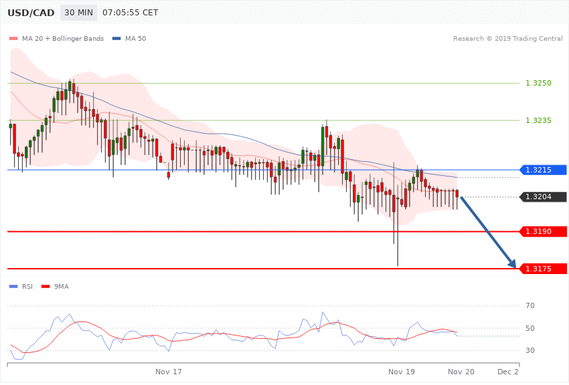Click the MA 50 legend color swatch

pos(116,38)
